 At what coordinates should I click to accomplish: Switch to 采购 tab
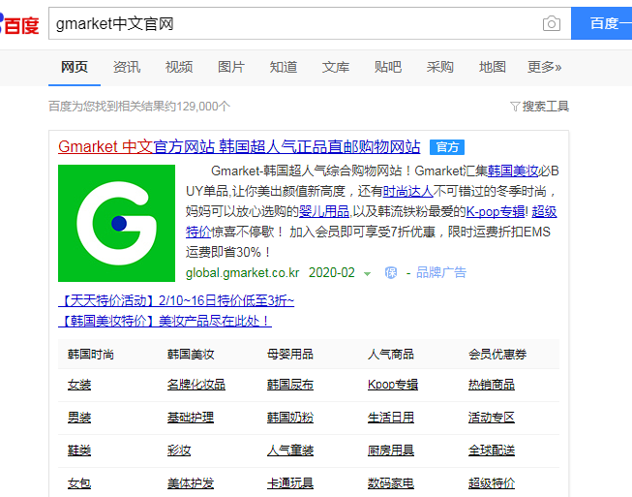(440, 67)
